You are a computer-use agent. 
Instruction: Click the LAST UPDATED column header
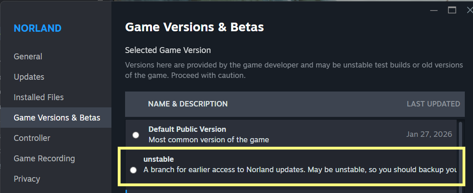pyautogui.click(x=433, y=104)
